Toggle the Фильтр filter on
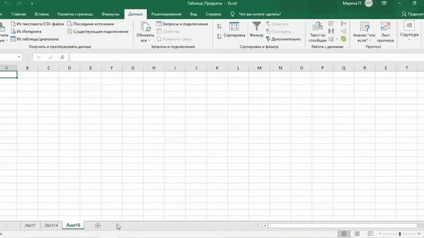The height and width of the screenshot is (238, 424). pyautogui.click(x=256, y=30)
